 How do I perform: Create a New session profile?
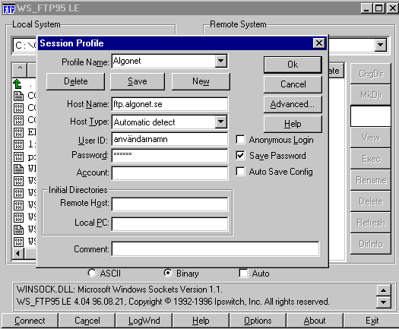pyautogui.click(x=201, y=81)
